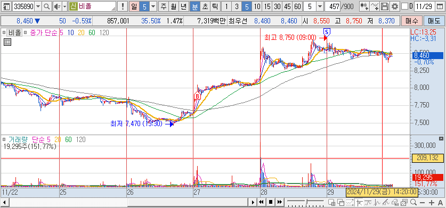Click the exclamation mark info icon
446x208 pixels.
(123, 6)
